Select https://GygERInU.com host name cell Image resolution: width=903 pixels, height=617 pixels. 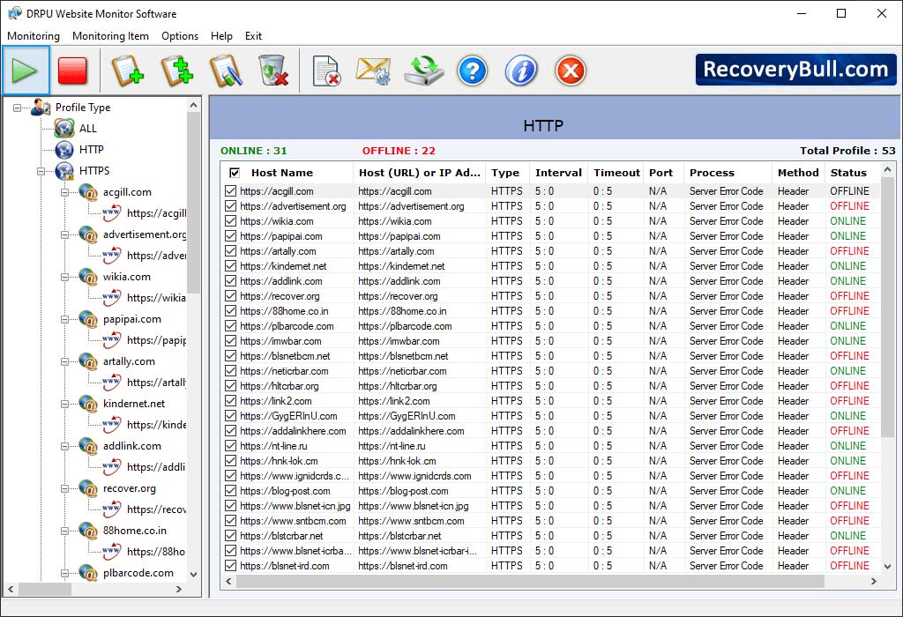click(x=288, y=415)
